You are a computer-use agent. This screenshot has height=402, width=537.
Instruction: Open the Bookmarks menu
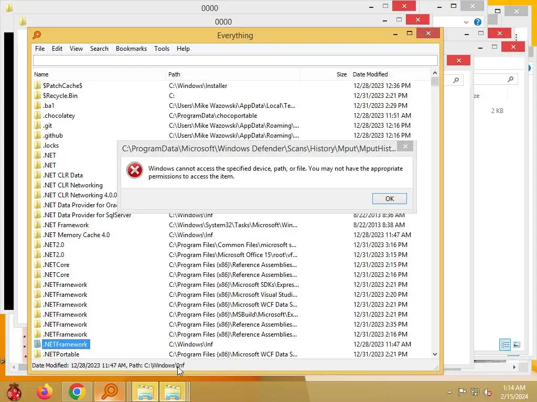(x=131, y=49)
